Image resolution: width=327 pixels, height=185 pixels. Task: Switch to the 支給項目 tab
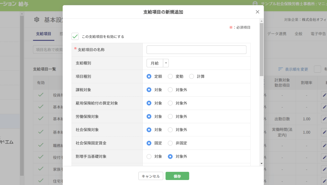click(44, 34)
